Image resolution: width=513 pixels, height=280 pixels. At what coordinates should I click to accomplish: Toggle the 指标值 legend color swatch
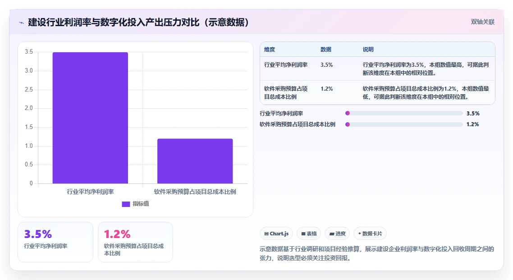(126, 204)
